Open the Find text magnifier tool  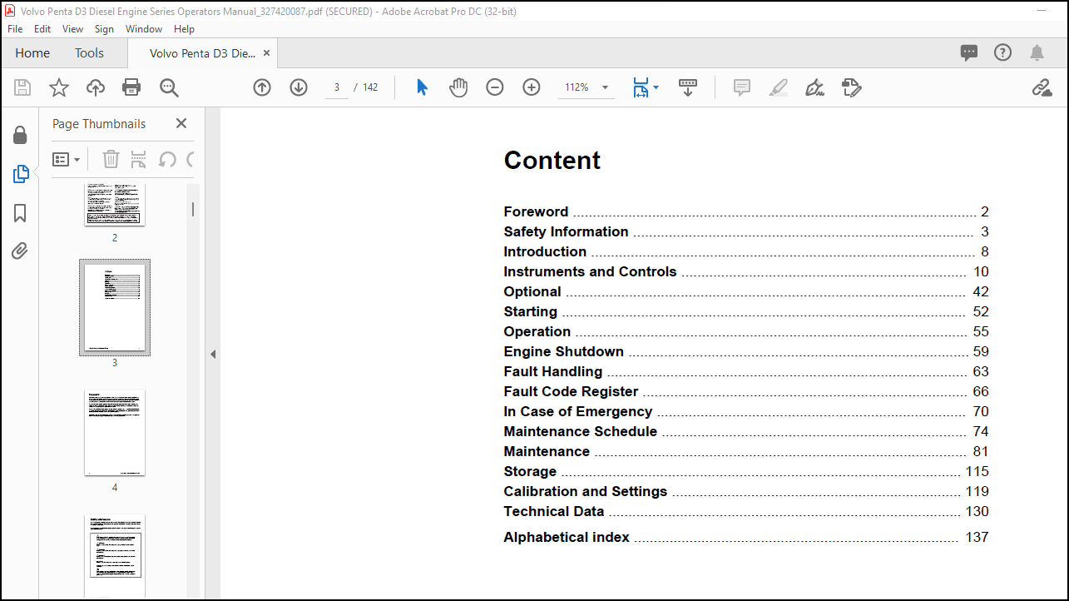169,87
